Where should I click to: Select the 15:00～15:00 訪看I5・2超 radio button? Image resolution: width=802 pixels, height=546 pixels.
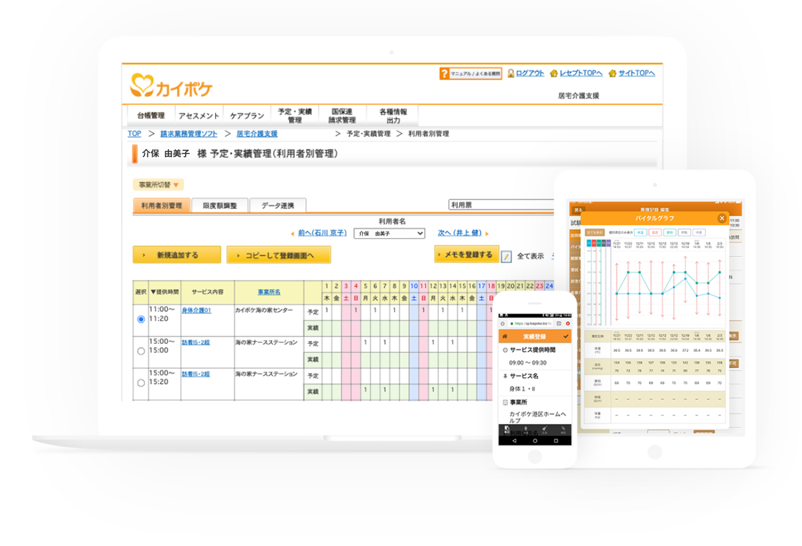(141, 351)
